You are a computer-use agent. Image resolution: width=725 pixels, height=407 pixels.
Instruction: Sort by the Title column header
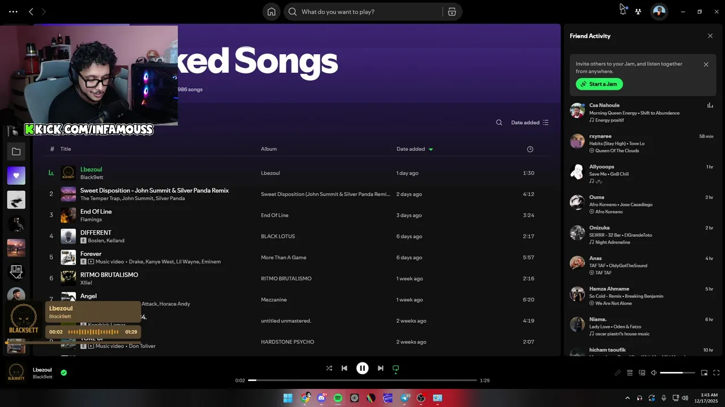pos(66,149)
